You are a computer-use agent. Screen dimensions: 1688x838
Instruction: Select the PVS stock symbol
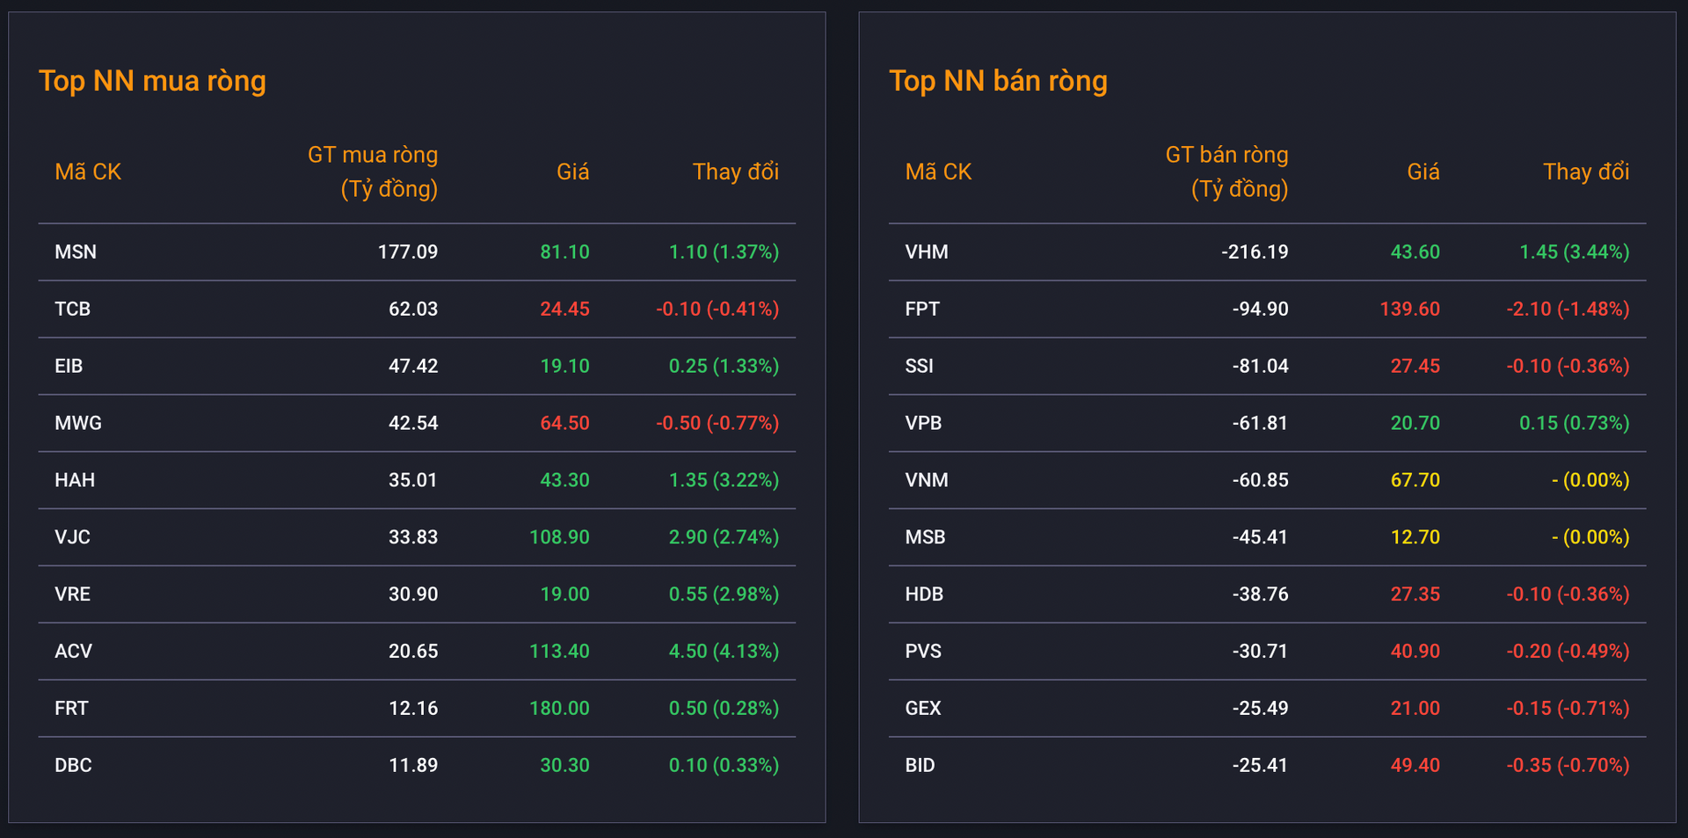[x=923, y=652]
